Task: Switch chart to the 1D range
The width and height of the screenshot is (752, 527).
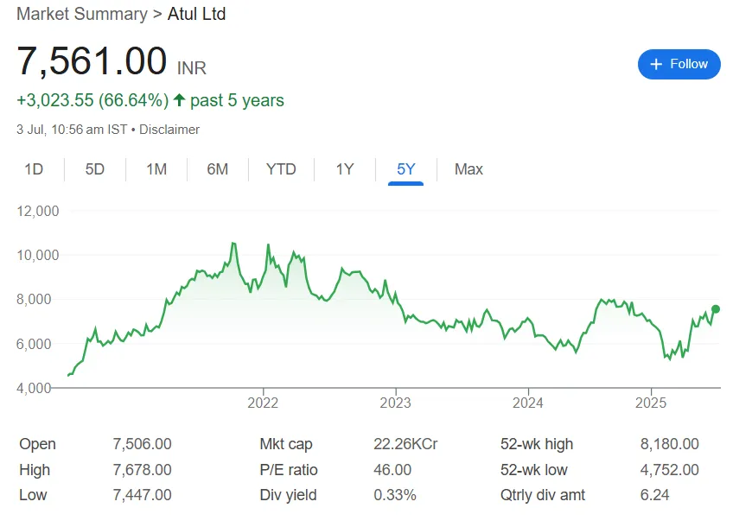Action: tap(34, 169)
